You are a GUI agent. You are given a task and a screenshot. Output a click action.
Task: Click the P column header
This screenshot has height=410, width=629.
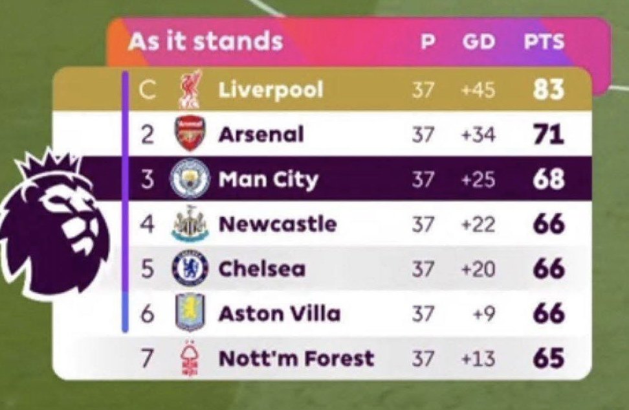click(428, 41)
